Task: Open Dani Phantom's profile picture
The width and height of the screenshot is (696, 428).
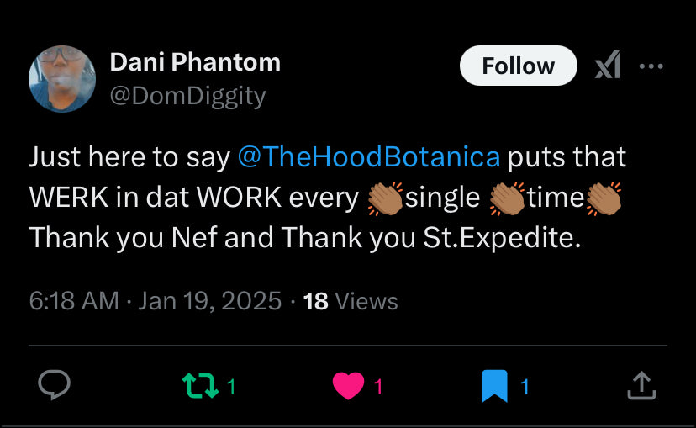Action: (x=62, y=78)
